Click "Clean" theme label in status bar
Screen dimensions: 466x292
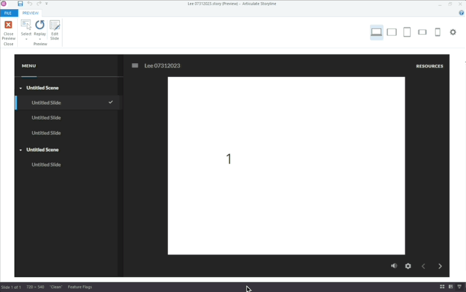[x=56, y=287]
